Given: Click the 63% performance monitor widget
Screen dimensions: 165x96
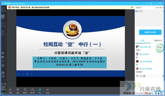Looking at the screenshot, I should (160, 48).
